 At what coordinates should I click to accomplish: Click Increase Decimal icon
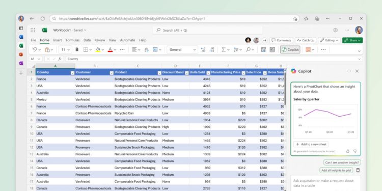coord(203,50)
